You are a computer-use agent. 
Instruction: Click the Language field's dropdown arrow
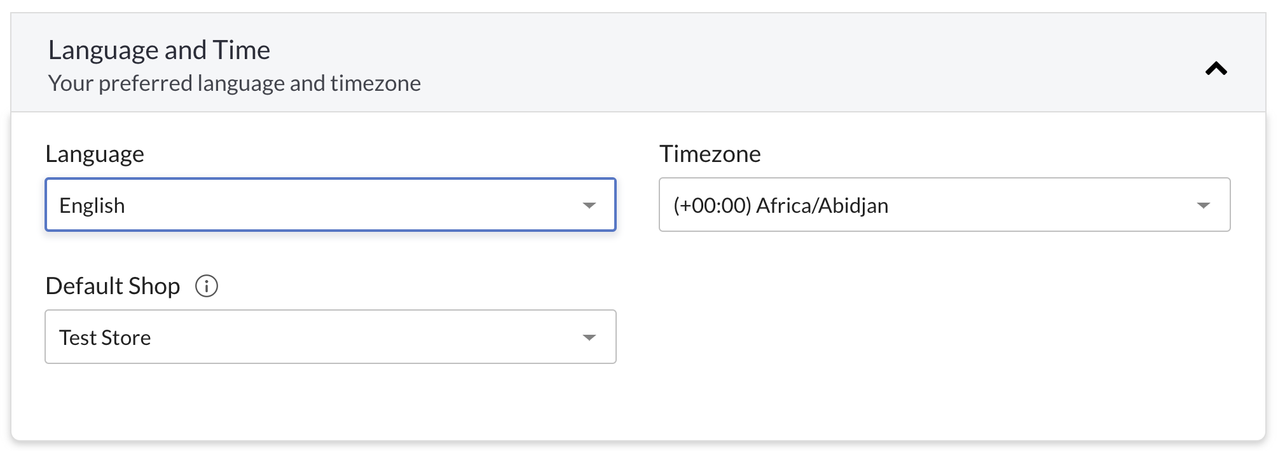point(589,205)
